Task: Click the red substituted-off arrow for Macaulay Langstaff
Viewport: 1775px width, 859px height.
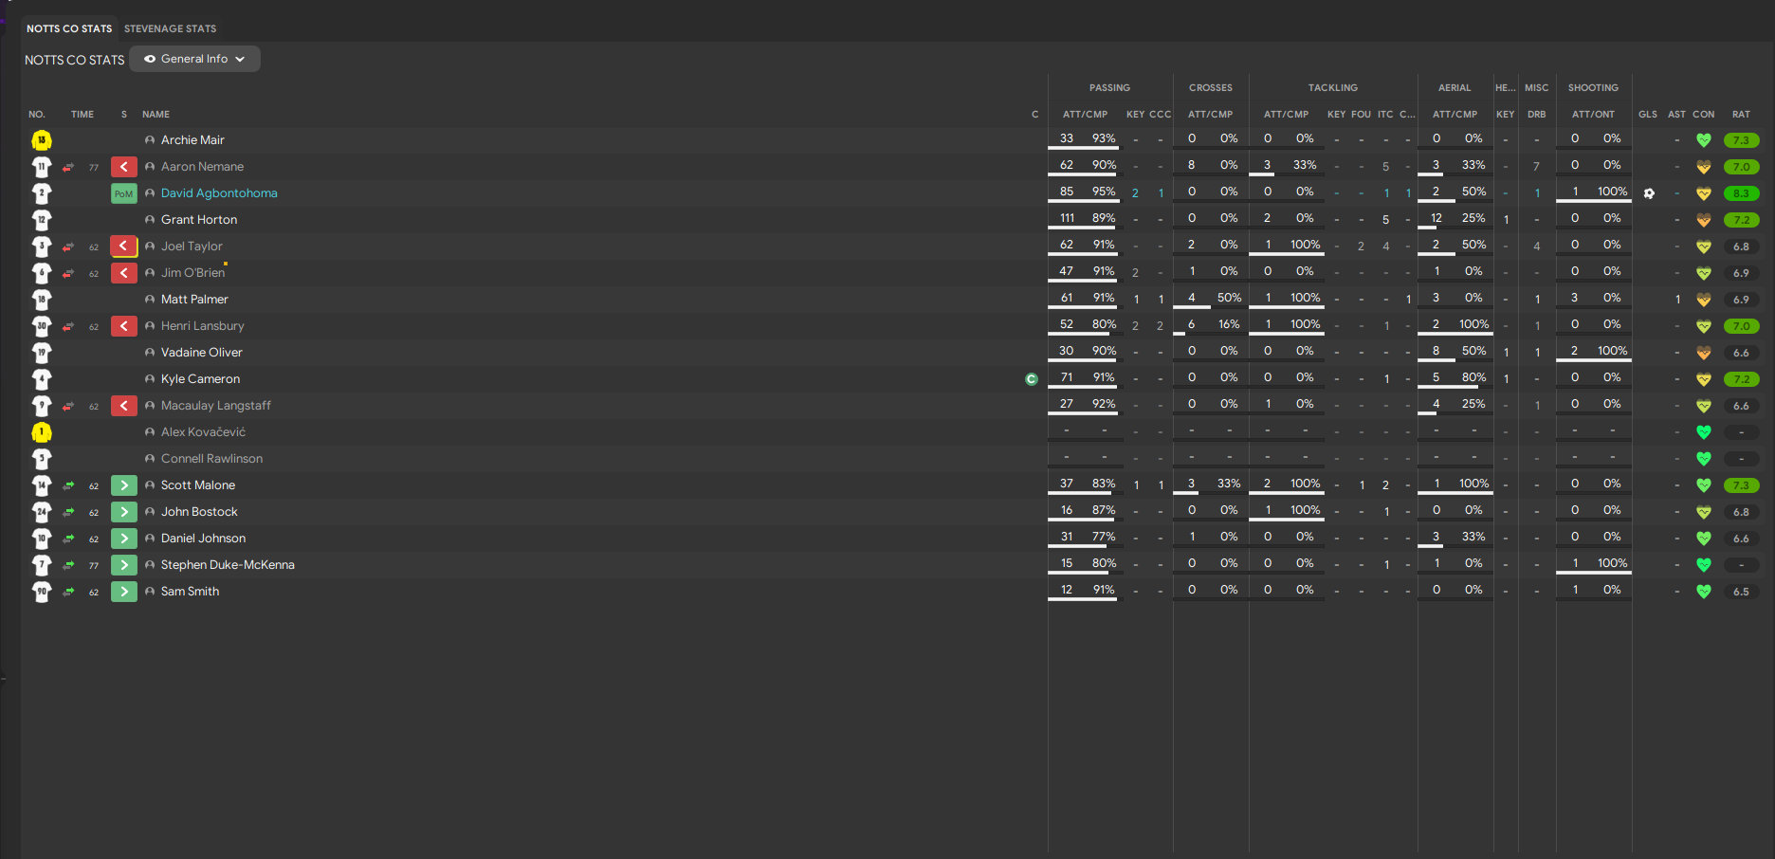Action: point(124,406)
